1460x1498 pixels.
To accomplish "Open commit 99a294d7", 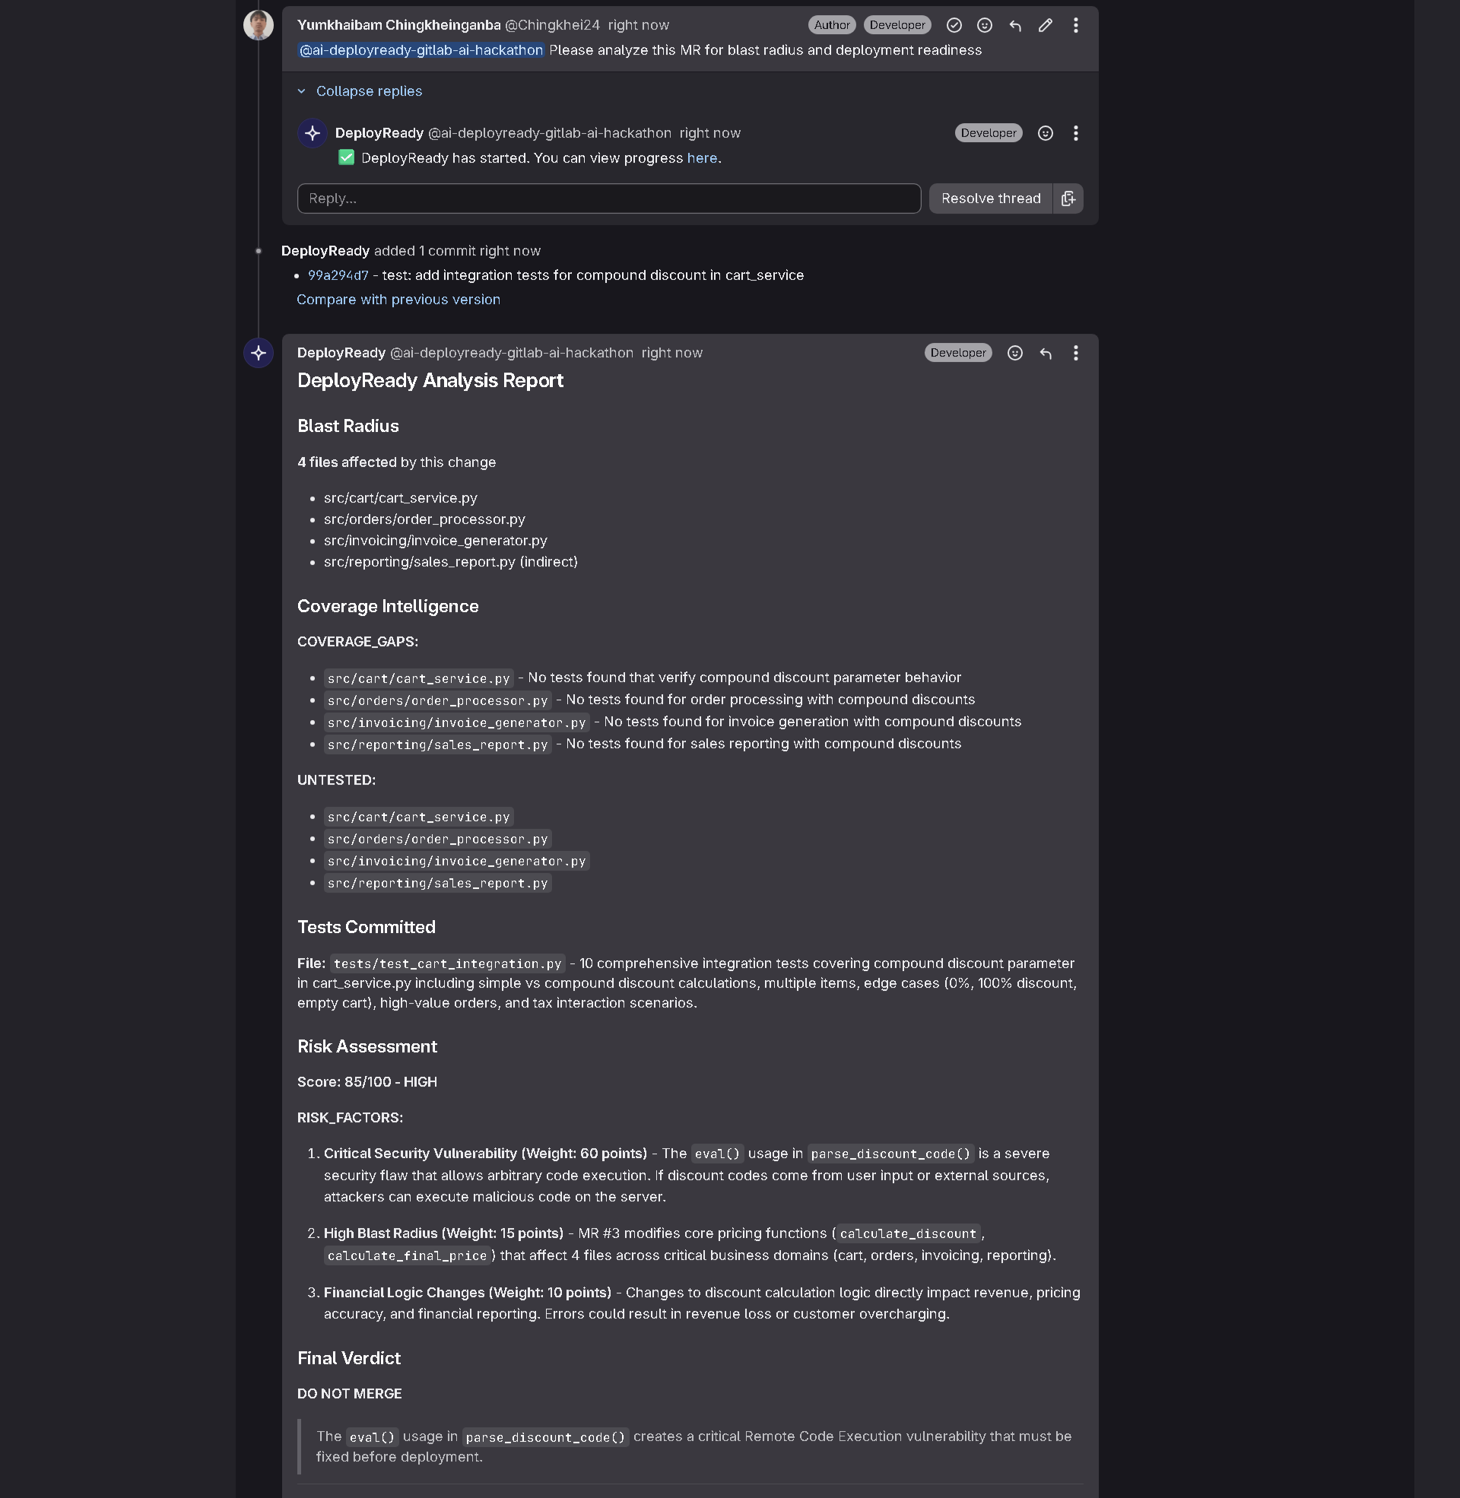I will tap(338, 275).
